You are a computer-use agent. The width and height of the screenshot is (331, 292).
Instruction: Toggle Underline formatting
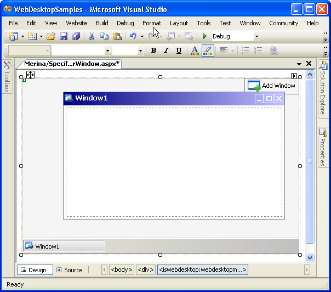pyautogui.click(x=179, y=50)
